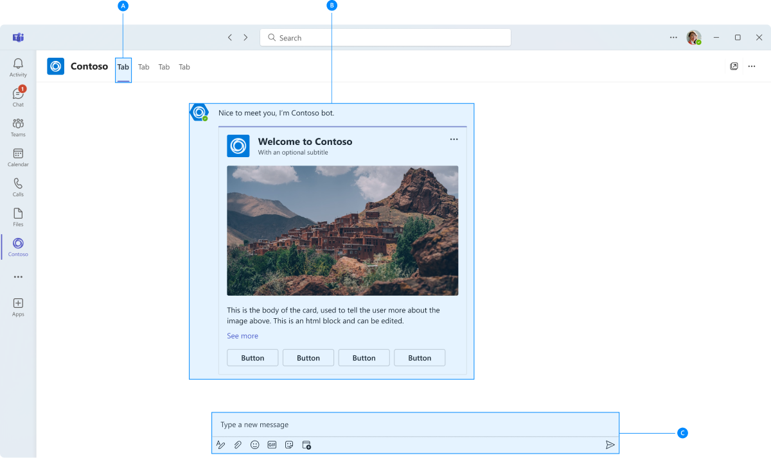771x458 pixels.
Task: Switch to the fourth Tab
Action: (184, 67)
